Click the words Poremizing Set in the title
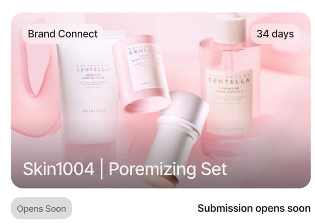The image size is (315, 224). tap(168, 169)
